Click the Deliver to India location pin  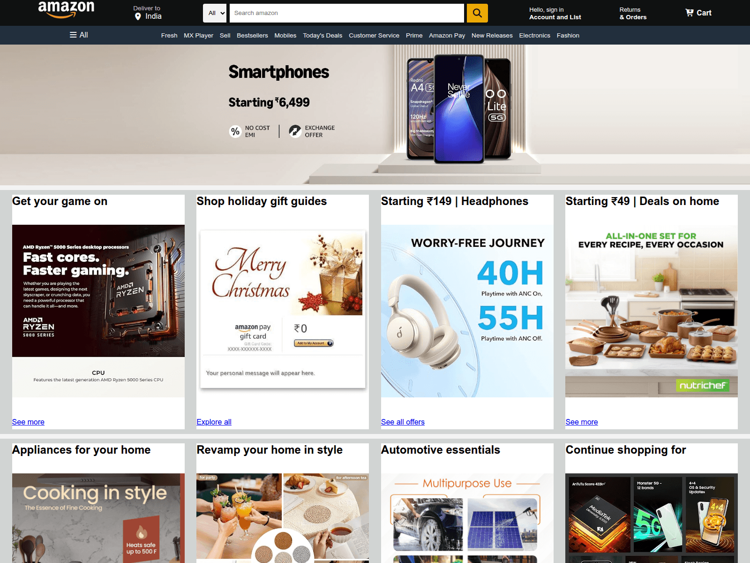(138, 16)
